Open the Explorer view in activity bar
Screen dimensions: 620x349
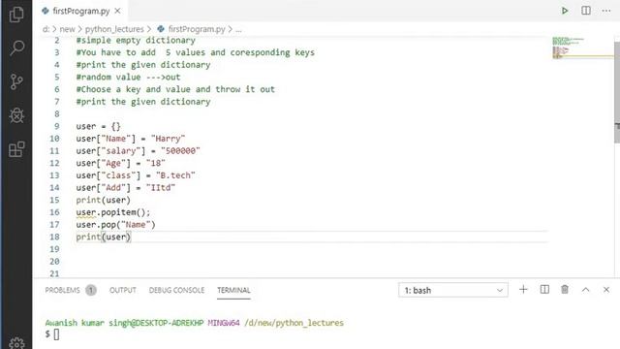[16, 15]
